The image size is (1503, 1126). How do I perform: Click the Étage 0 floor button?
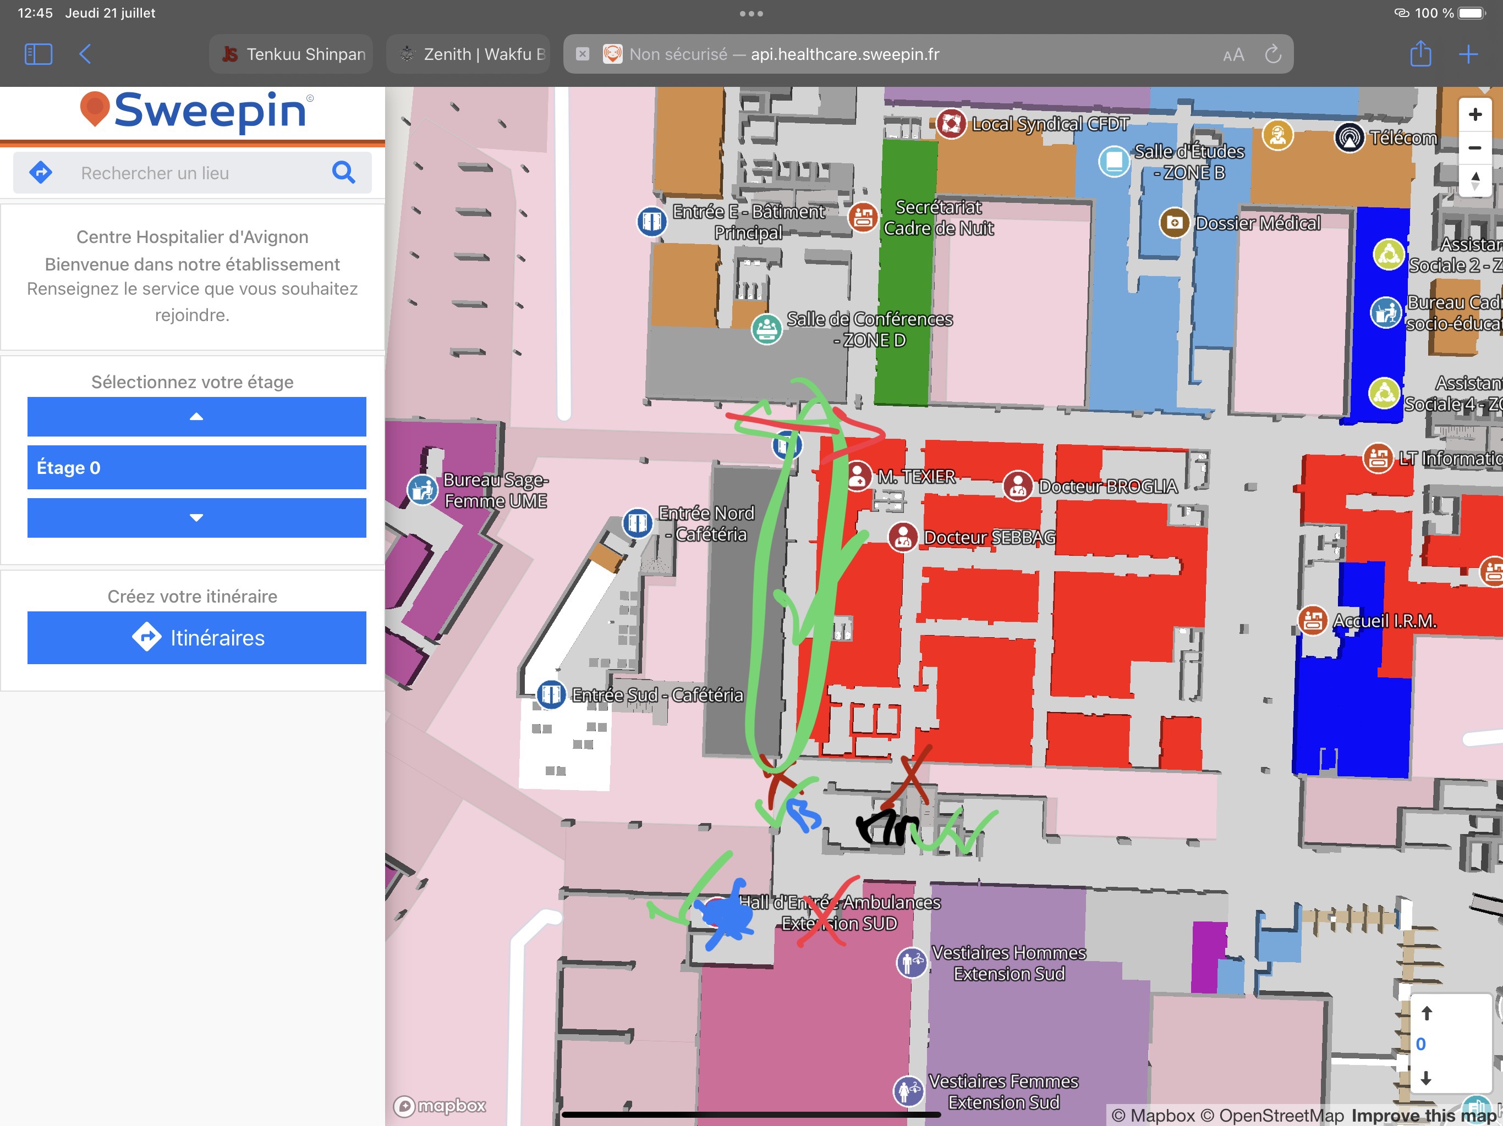pyautogui.click(x=196, y=467)
